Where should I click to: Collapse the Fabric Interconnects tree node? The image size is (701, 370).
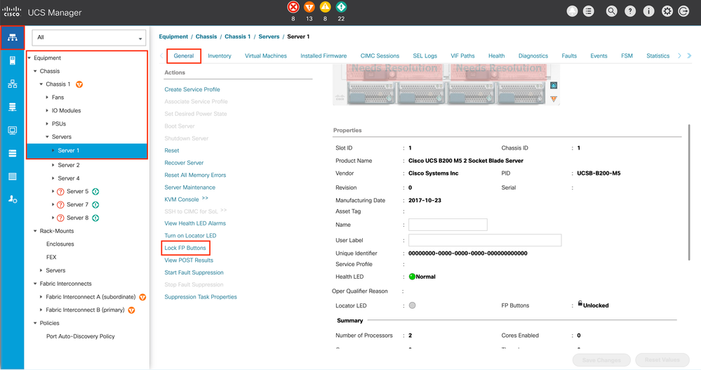(x=35, y=284)
